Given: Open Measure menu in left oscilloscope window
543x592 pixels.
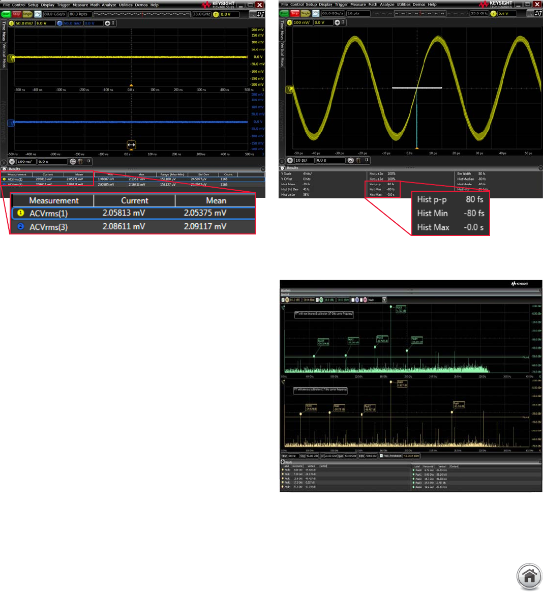Looking at the screenshot, I should 80,5.
